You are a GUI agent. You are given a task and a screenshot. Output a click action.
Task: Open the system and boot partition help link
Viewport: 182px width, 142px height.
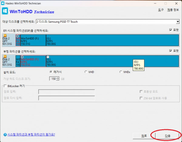[x=31, y=134]
